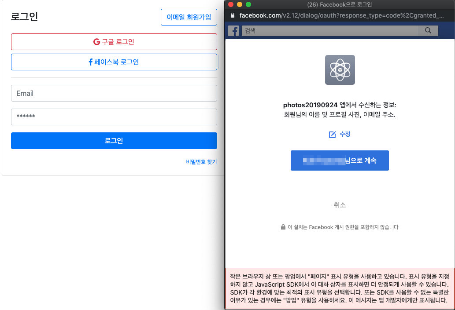Click the 페이스북 로그인 button

click(114, 62)
